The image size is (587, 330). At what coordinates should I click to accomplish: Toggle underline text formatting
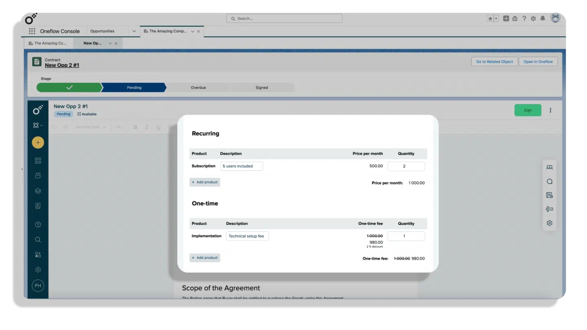[x=159, y=127]
